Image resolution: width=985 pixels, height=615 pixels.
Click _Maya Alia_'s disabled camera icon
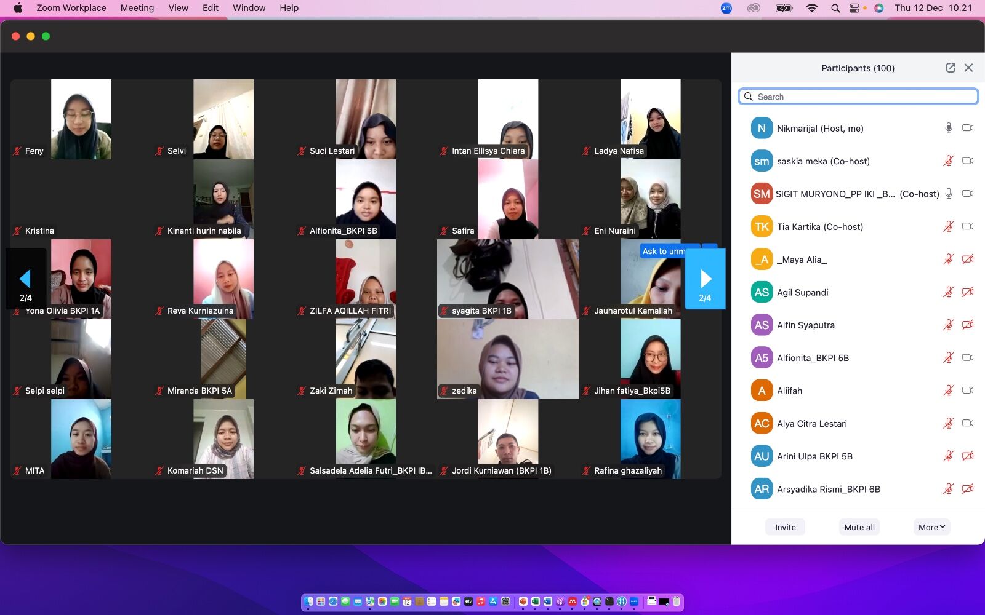click(x=968, y=259)
